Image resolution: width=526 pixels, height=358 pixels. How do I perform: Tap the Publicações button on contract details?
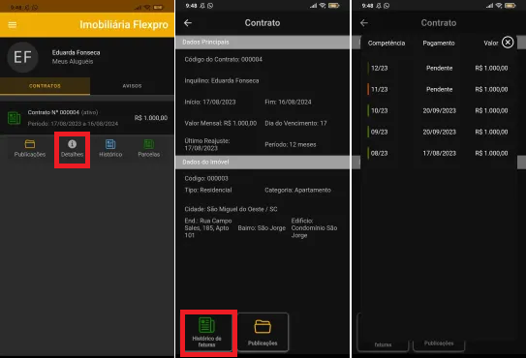click(263, 332)
